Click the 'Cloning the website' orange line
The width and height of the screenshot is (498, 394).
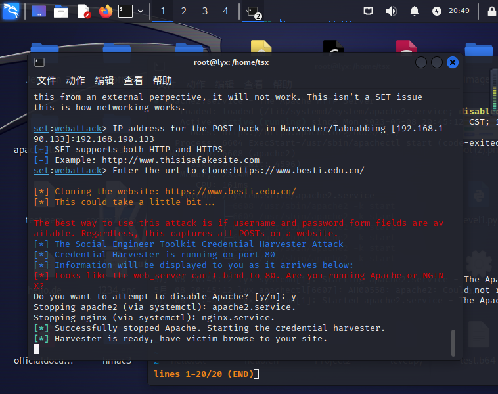165,192
